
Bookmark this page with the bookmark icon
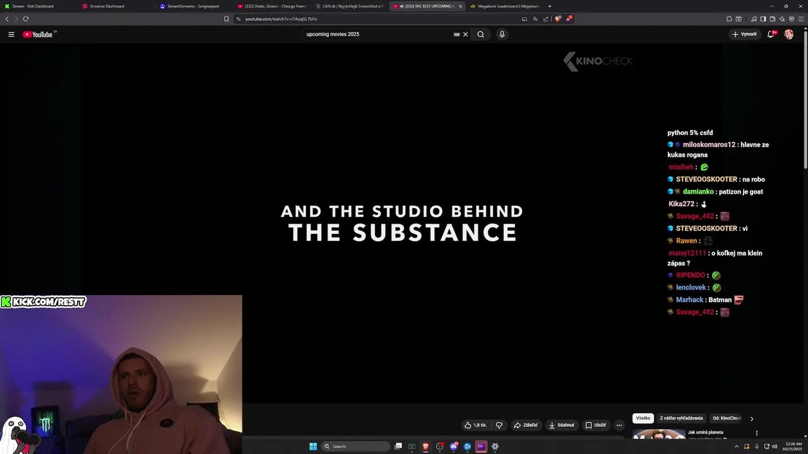coord(226,19)
